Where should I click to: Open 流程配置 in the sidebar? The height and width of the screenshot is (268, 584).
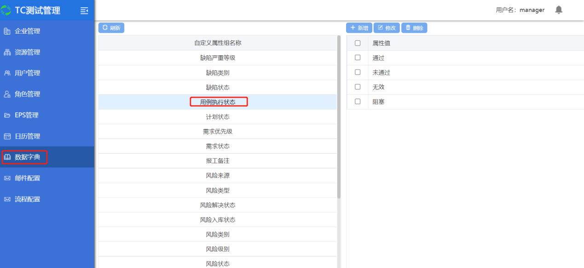click(x=27, y=199)
